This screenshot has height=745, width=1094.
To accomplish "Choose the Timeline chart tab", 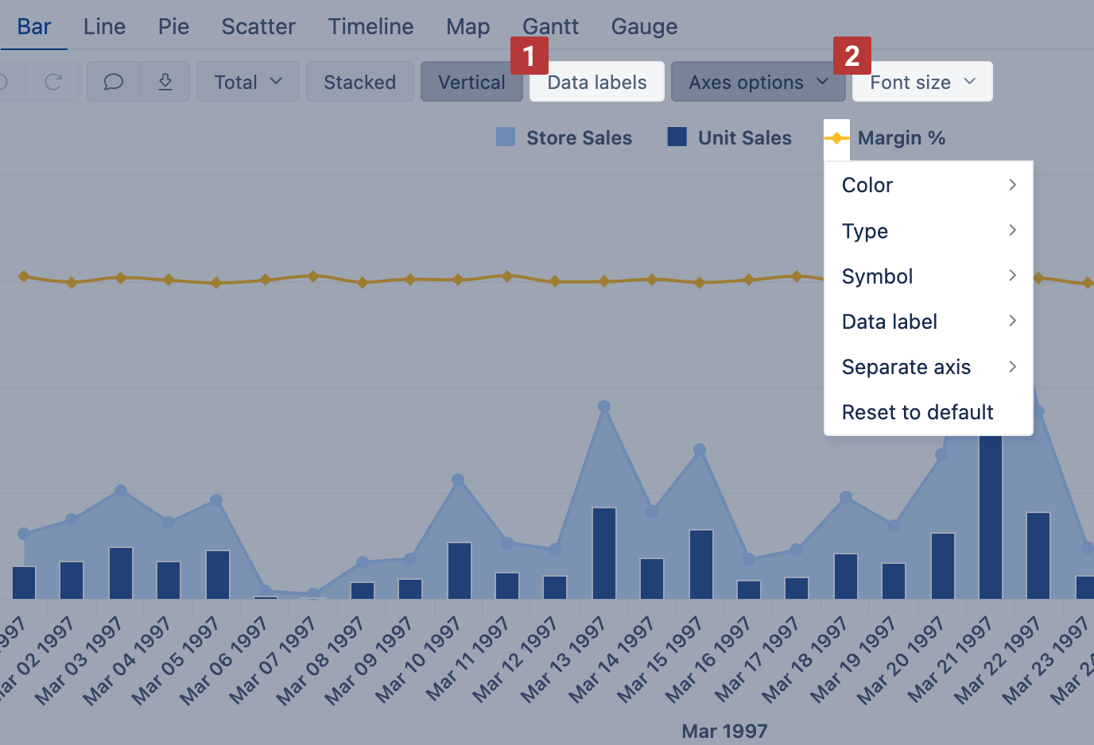I will pyautogui.click(x=370, y=26).
